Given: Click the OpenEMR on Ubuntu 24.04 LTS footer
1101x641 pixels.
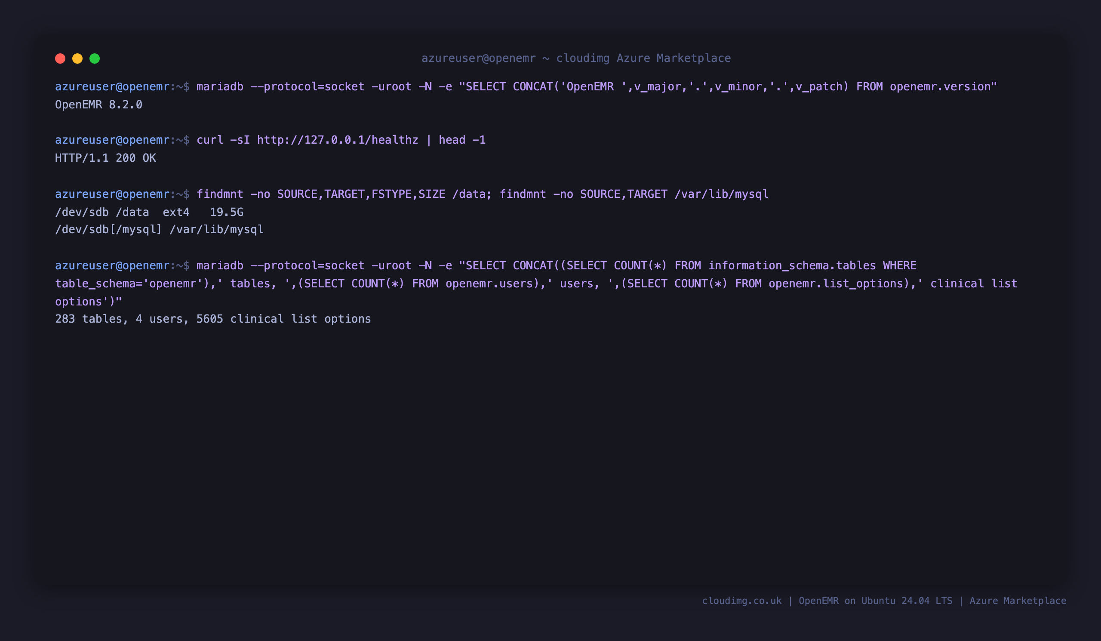Looking at the screenshot, I should pyautogui.click(x=875, y=601).
